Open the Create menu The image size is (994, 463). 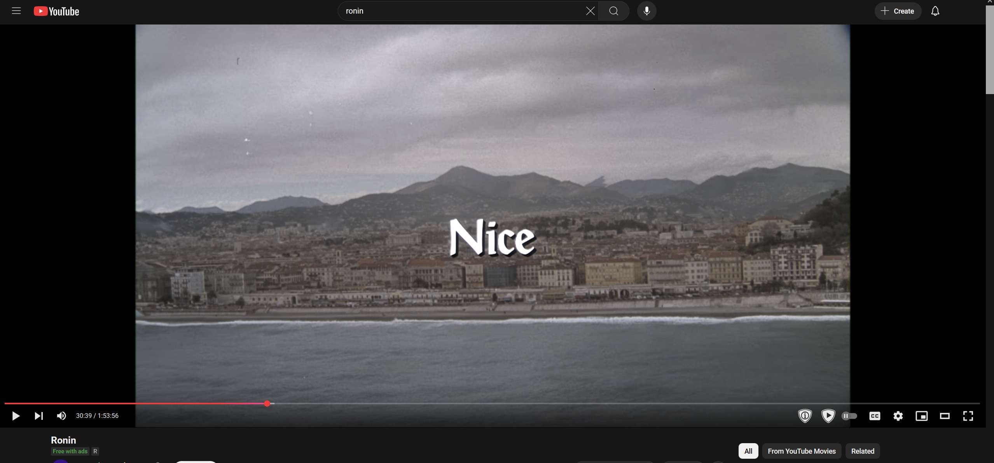[898, 11]
